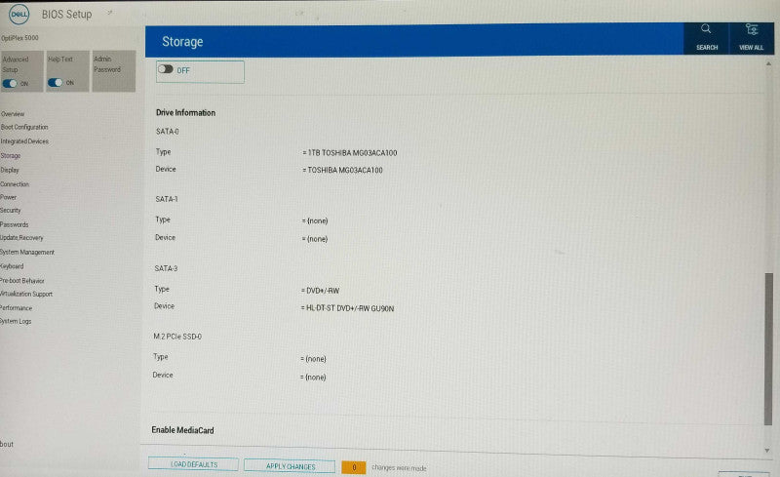Viewport: 780px width, 477px height.
Task: Open the Admin Password tile
Action: tap(113, 70)
